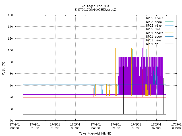Screen dimensions: 182x136
Task: Click the 'Volt (V)' y-axis label
Action: (4, 68)
